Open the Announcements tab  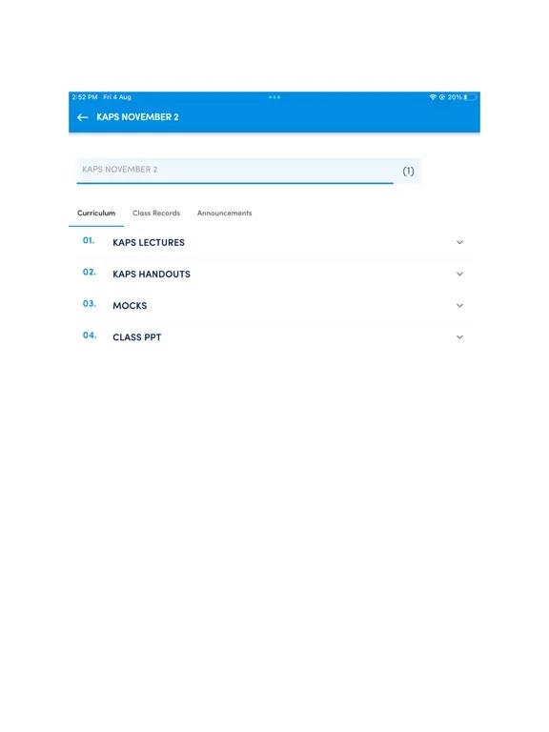point(224,213)
